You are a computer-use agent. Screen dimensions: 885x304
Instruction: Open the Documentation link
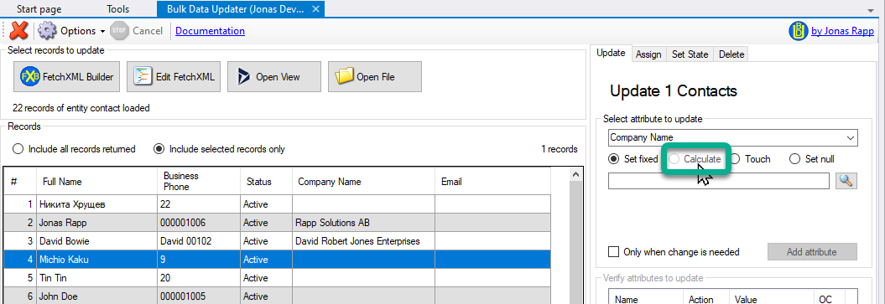(x=210, y=31)
